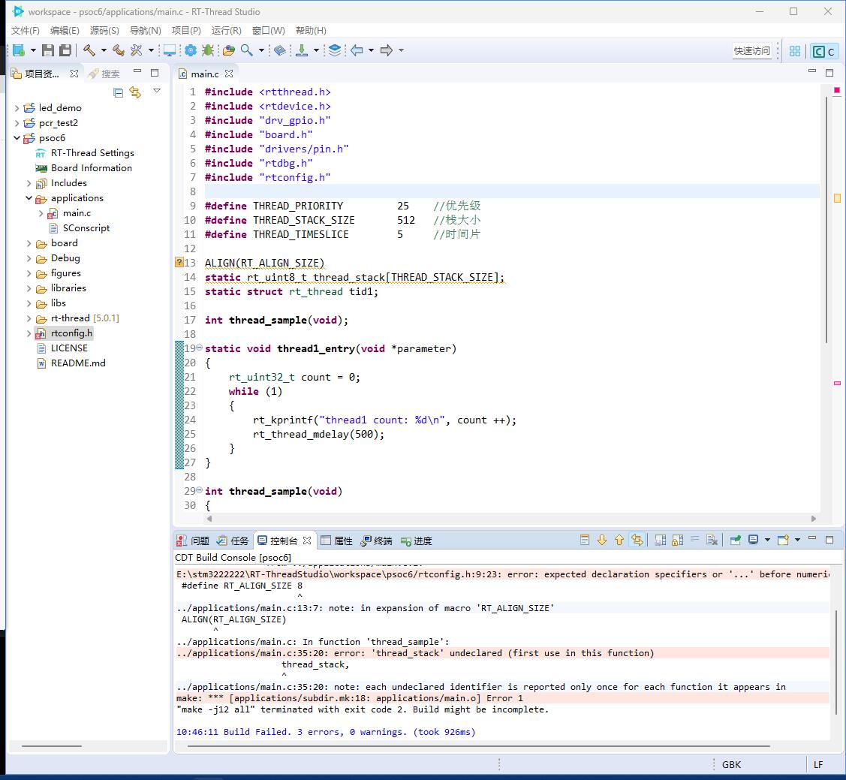Click the Save All icon in toolbar
Viewport: 846px width, 780px height.
[65, 50]
